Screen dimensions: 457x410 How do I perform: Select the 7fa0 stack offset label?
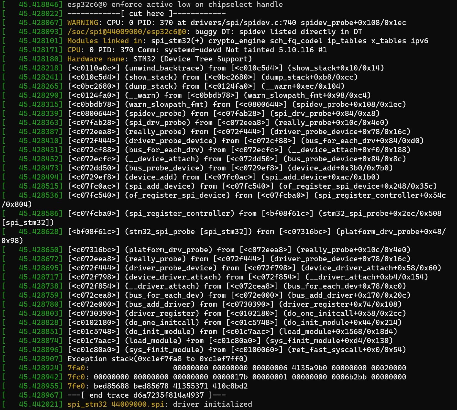tap(76, 368)
